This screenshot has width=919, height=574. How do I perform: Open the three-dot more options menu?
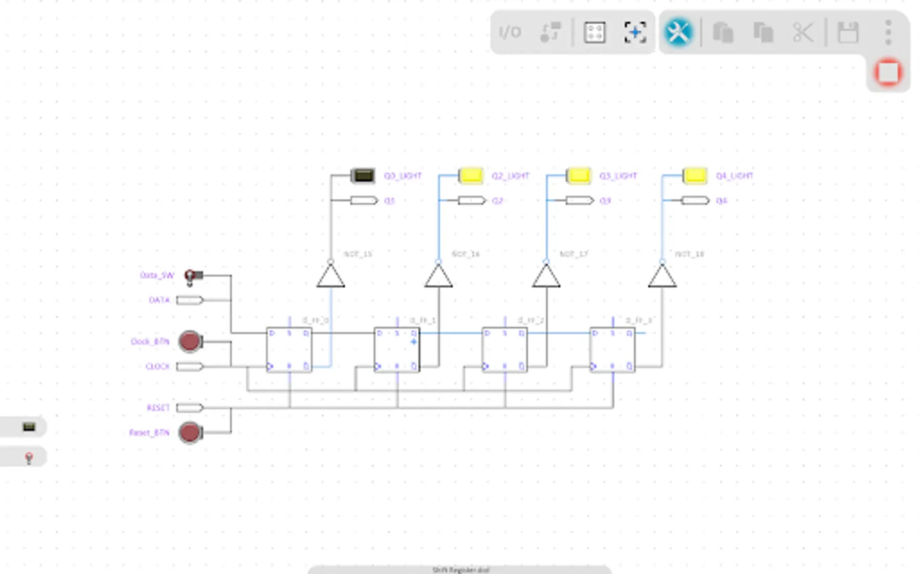tap(888, 32)
